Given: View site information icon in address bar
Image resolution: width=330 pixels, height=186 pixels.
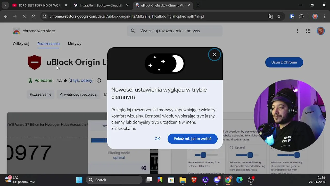Looking at the screenshot, I should (x=45, y=16).
